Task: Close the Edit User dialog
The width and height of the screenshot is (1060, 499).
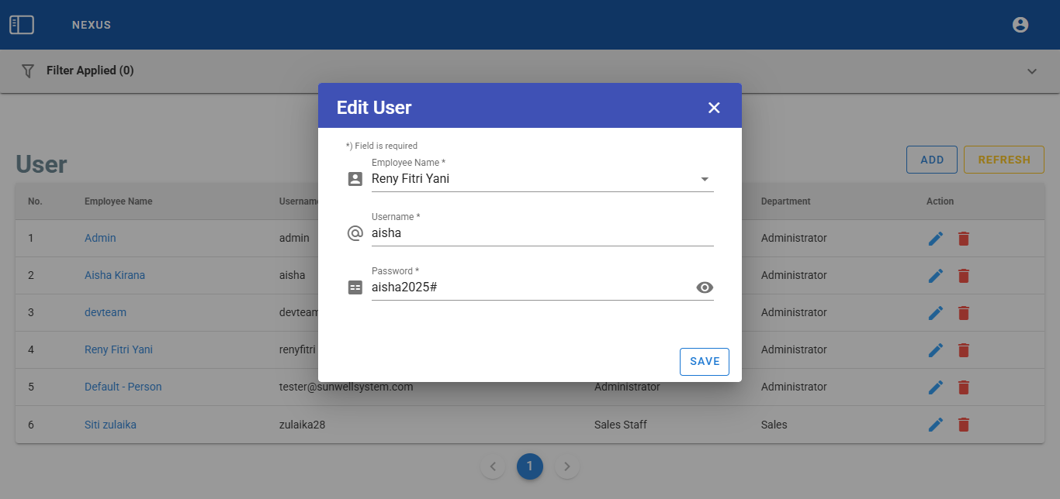Action: tap(714, 108)
